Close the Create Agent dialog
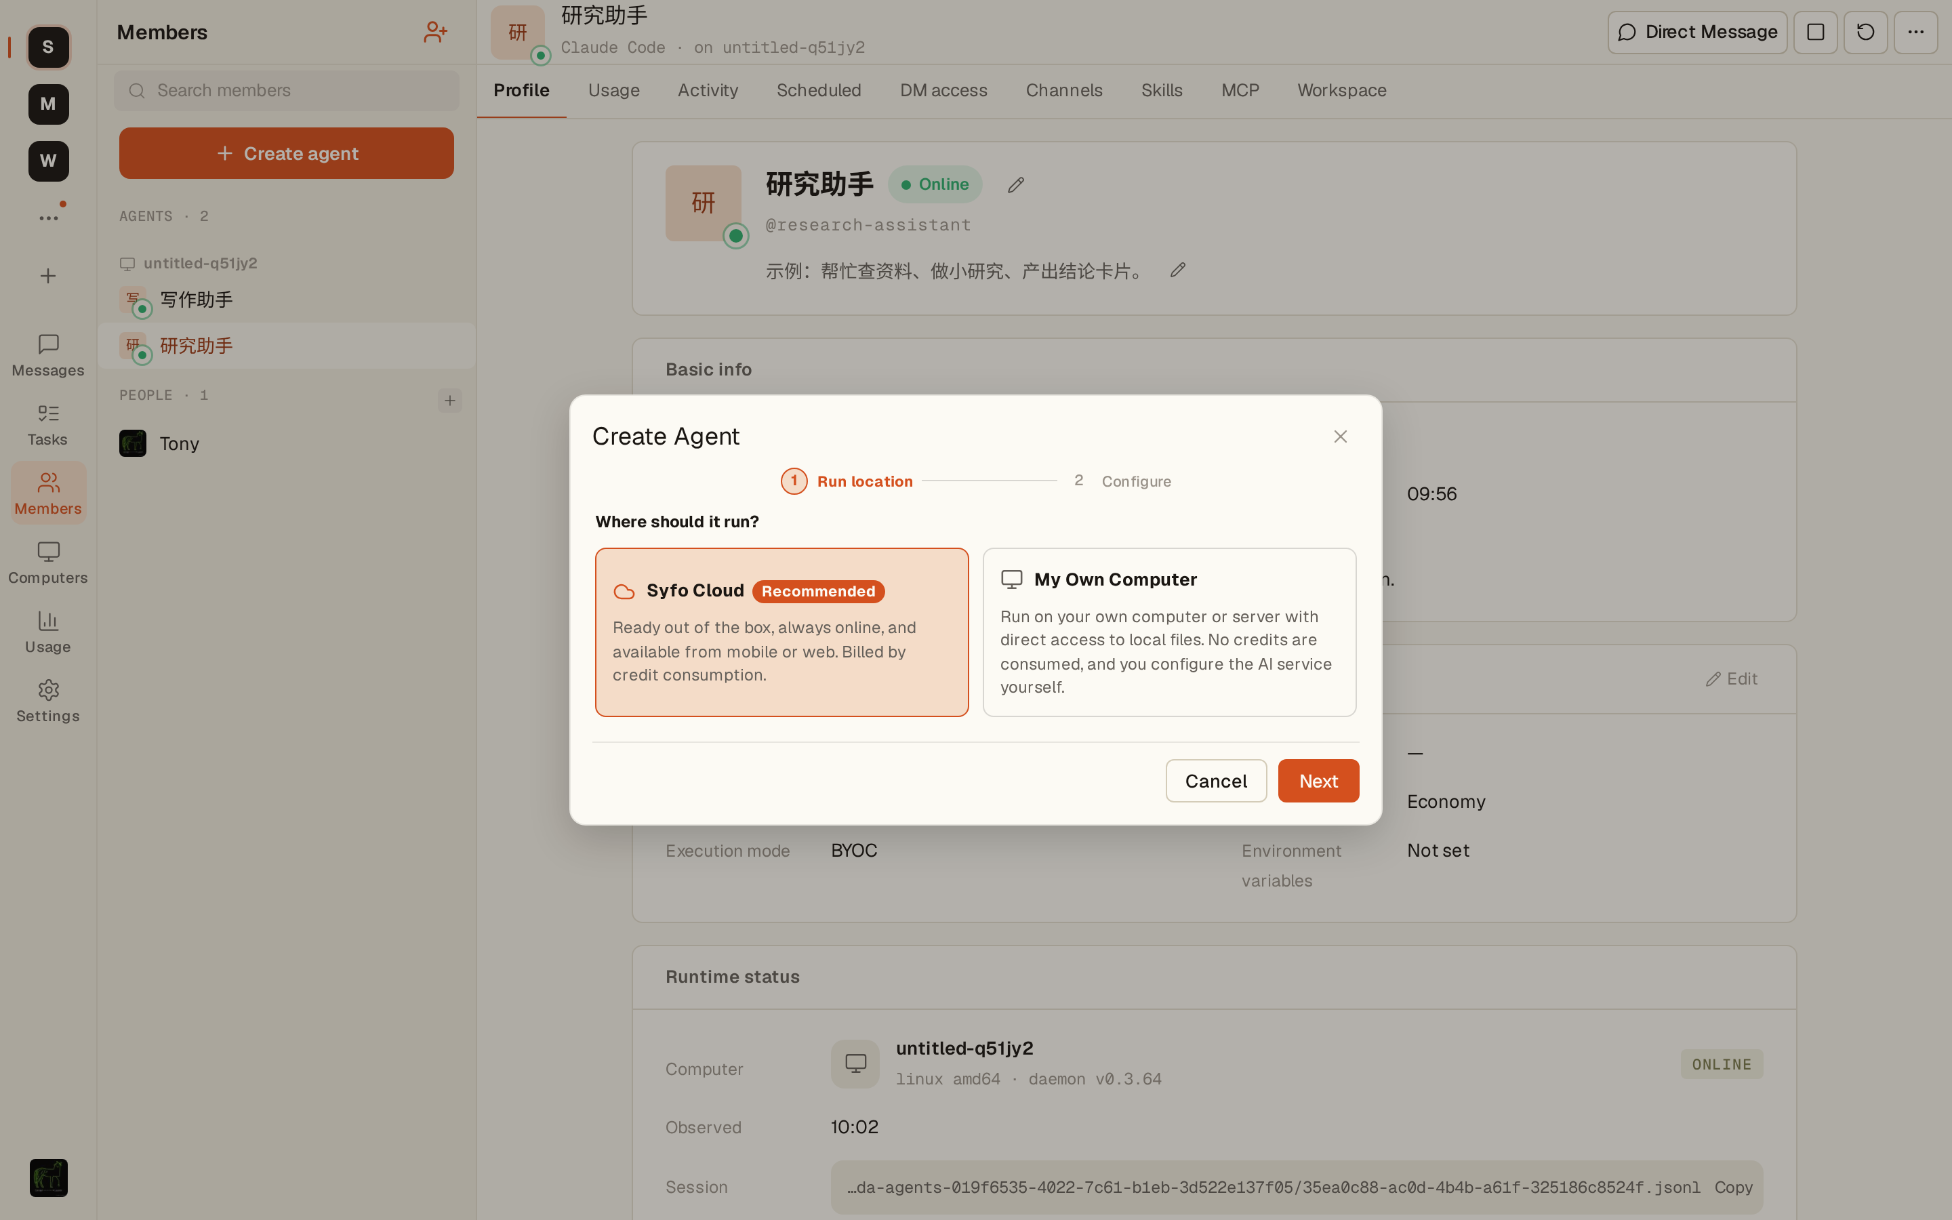This screenshot has width=1952, height=1220. [1340, 436]
